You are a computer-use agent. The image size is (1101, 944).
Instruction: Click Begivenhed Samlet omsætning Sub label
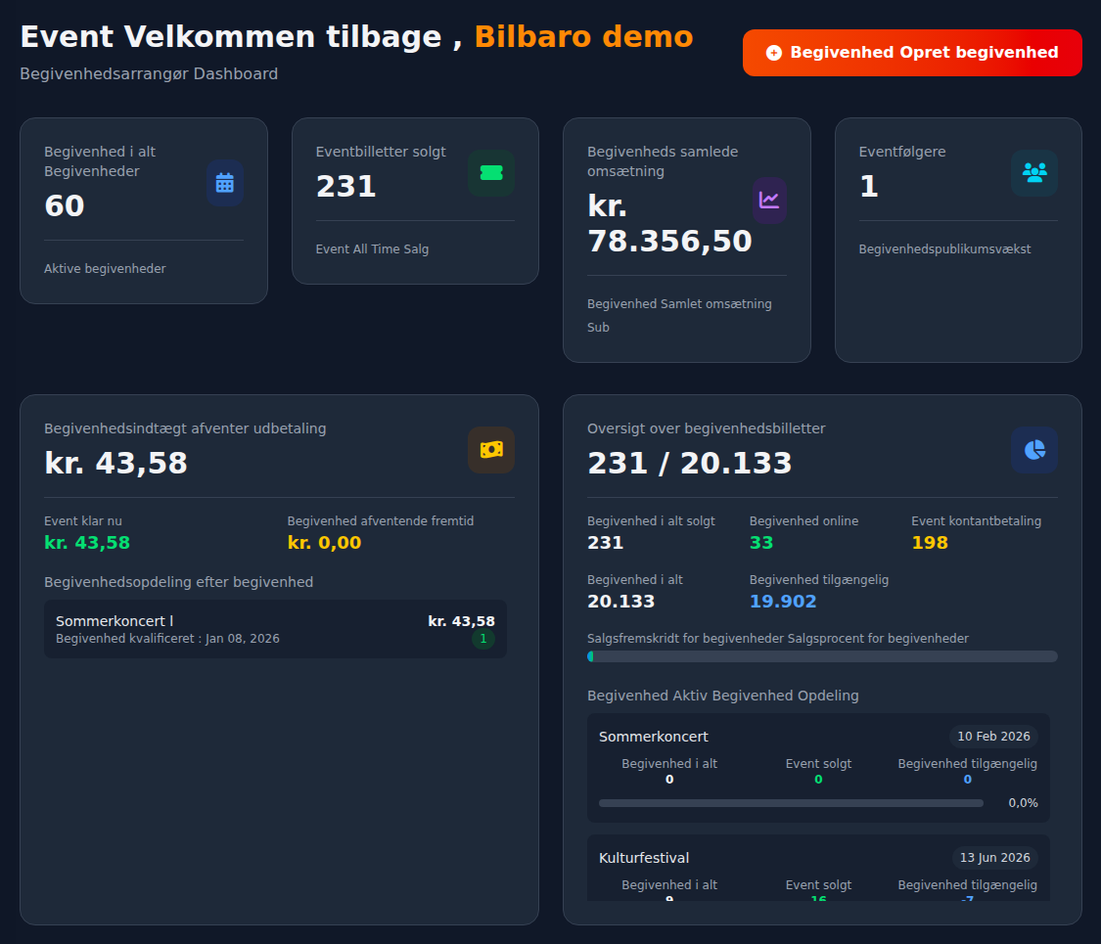pyautogui.click(x=679, y=315)
